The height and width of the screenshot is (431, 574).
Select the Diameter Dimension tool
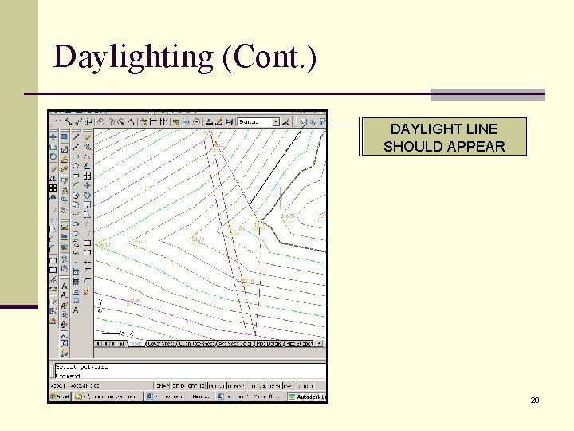click(x=120, y=121)
